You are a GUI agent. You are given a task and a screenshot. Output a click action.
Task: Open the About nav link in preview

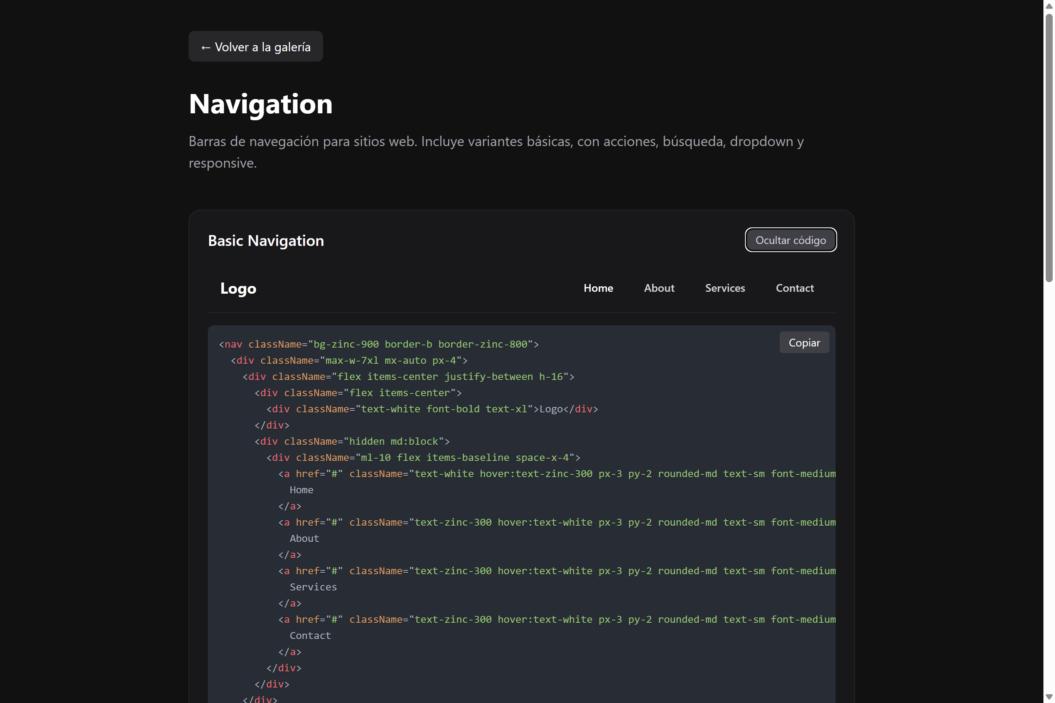(x=659, y=288)
